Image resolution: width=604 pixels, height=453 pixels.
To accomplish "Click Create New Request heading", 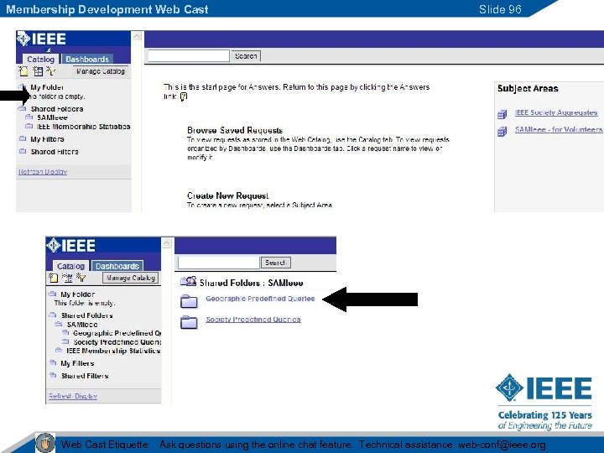I will click(227, 195).
